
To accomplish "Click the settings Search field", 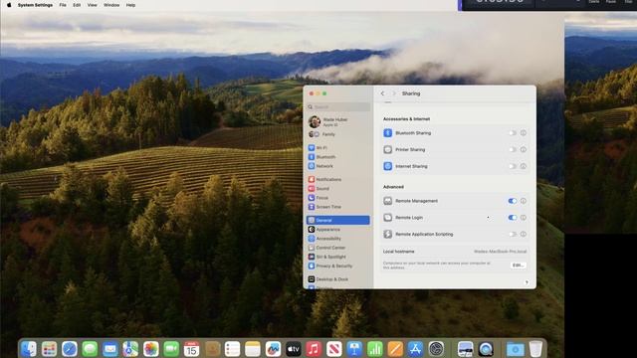I will point(338,106).
